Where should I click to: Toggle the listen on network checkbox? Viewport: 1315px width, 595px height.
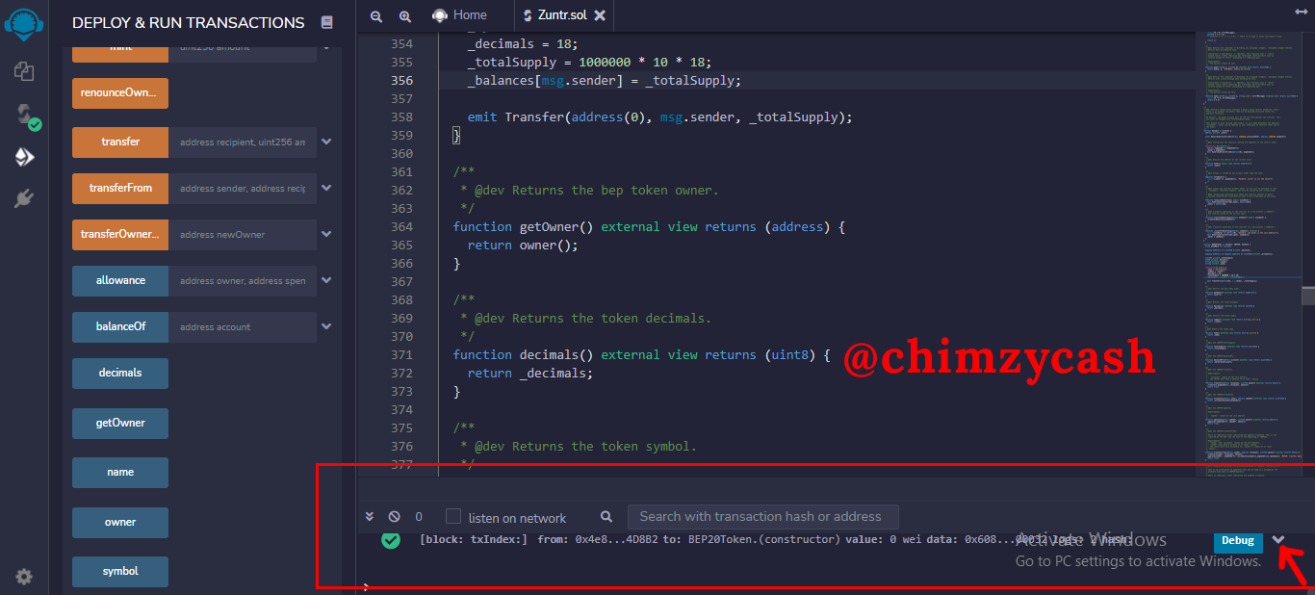(452, 517)
